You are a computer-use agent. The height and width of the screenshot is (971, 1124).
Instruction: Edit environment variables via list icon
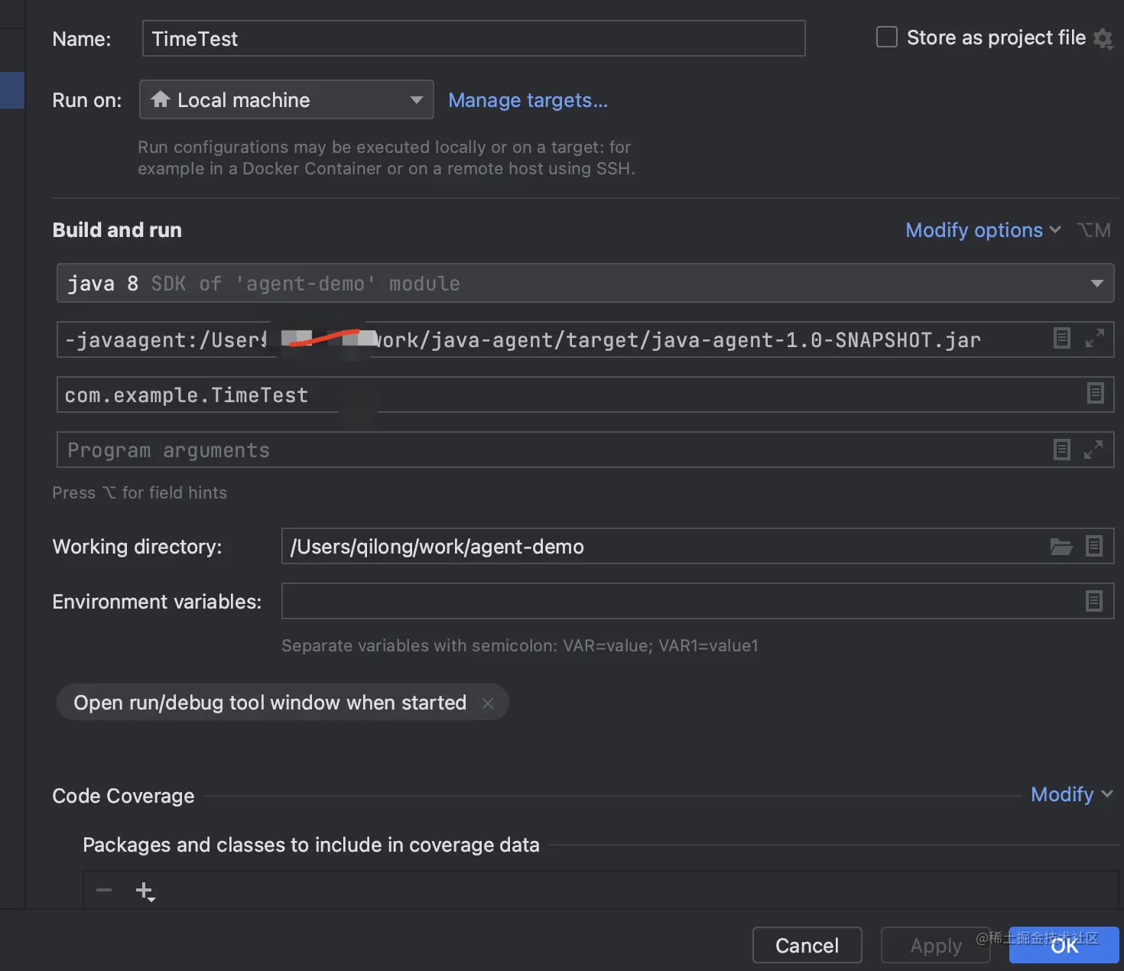click(x=1094, y=601)
